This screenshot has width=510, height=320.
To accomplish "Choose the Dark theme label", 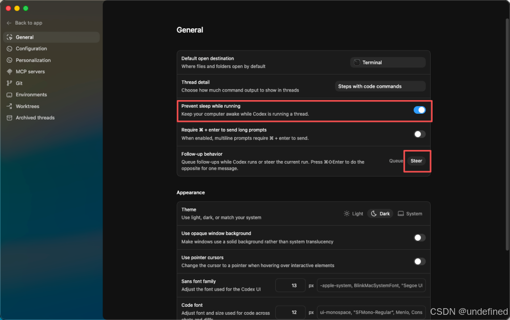I will click(384, 214).
